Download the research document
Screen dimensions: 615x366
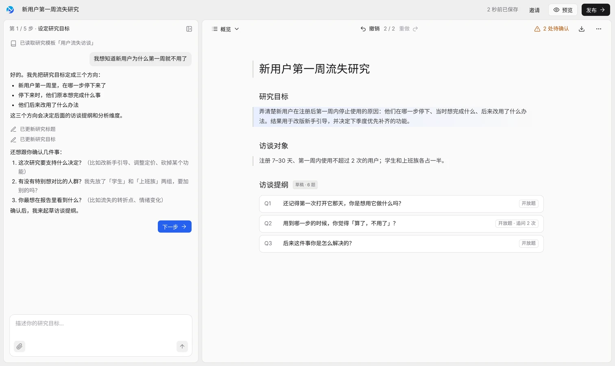pyautogui.click(x=582, y=29)
